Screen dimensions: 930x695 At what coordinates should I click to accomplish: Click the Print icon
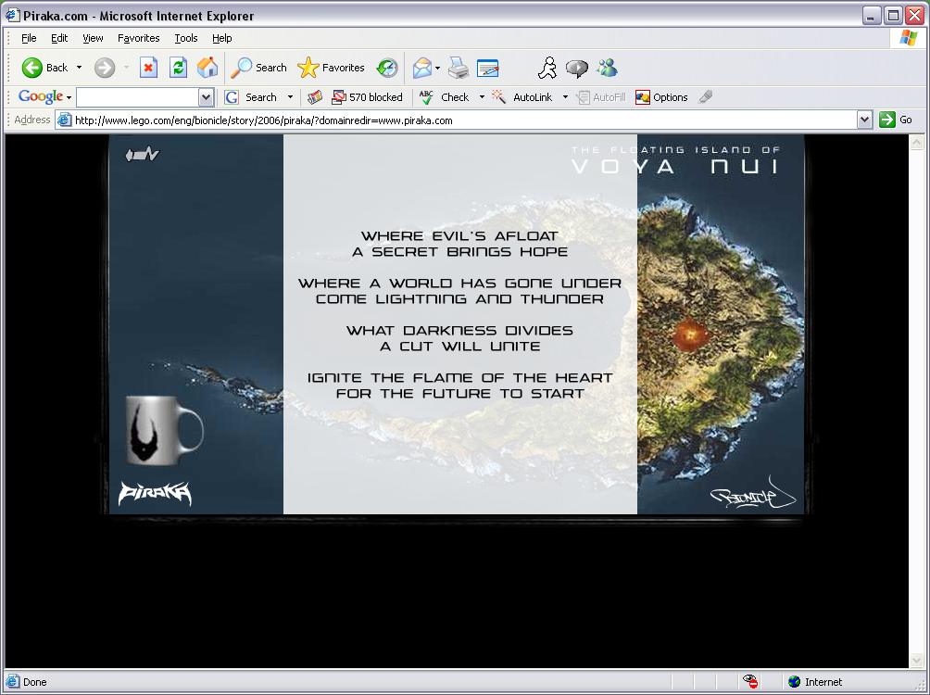[459, 68]
